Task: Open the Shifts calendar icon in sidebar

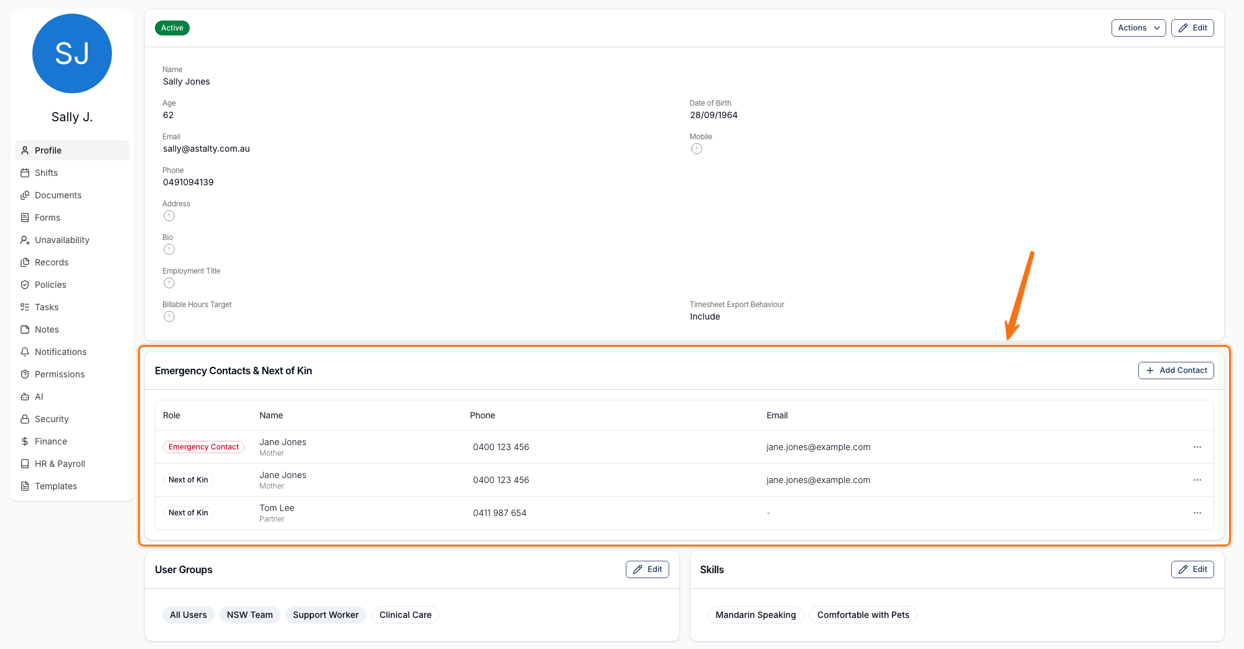Action: click(25, 173)
